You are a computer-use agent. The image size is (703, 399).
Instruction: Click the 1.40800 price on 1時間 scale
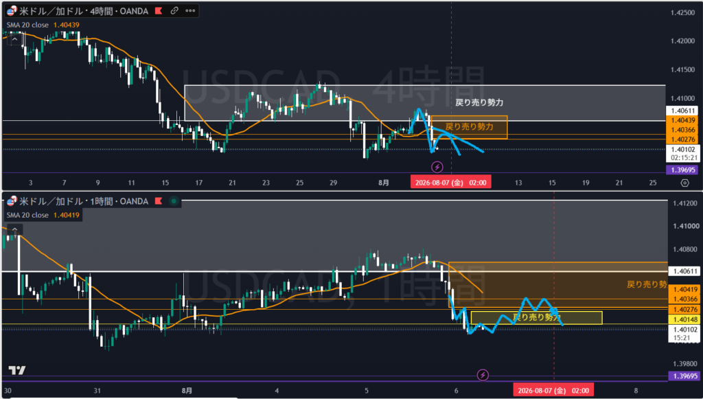(x=684, y=249)
